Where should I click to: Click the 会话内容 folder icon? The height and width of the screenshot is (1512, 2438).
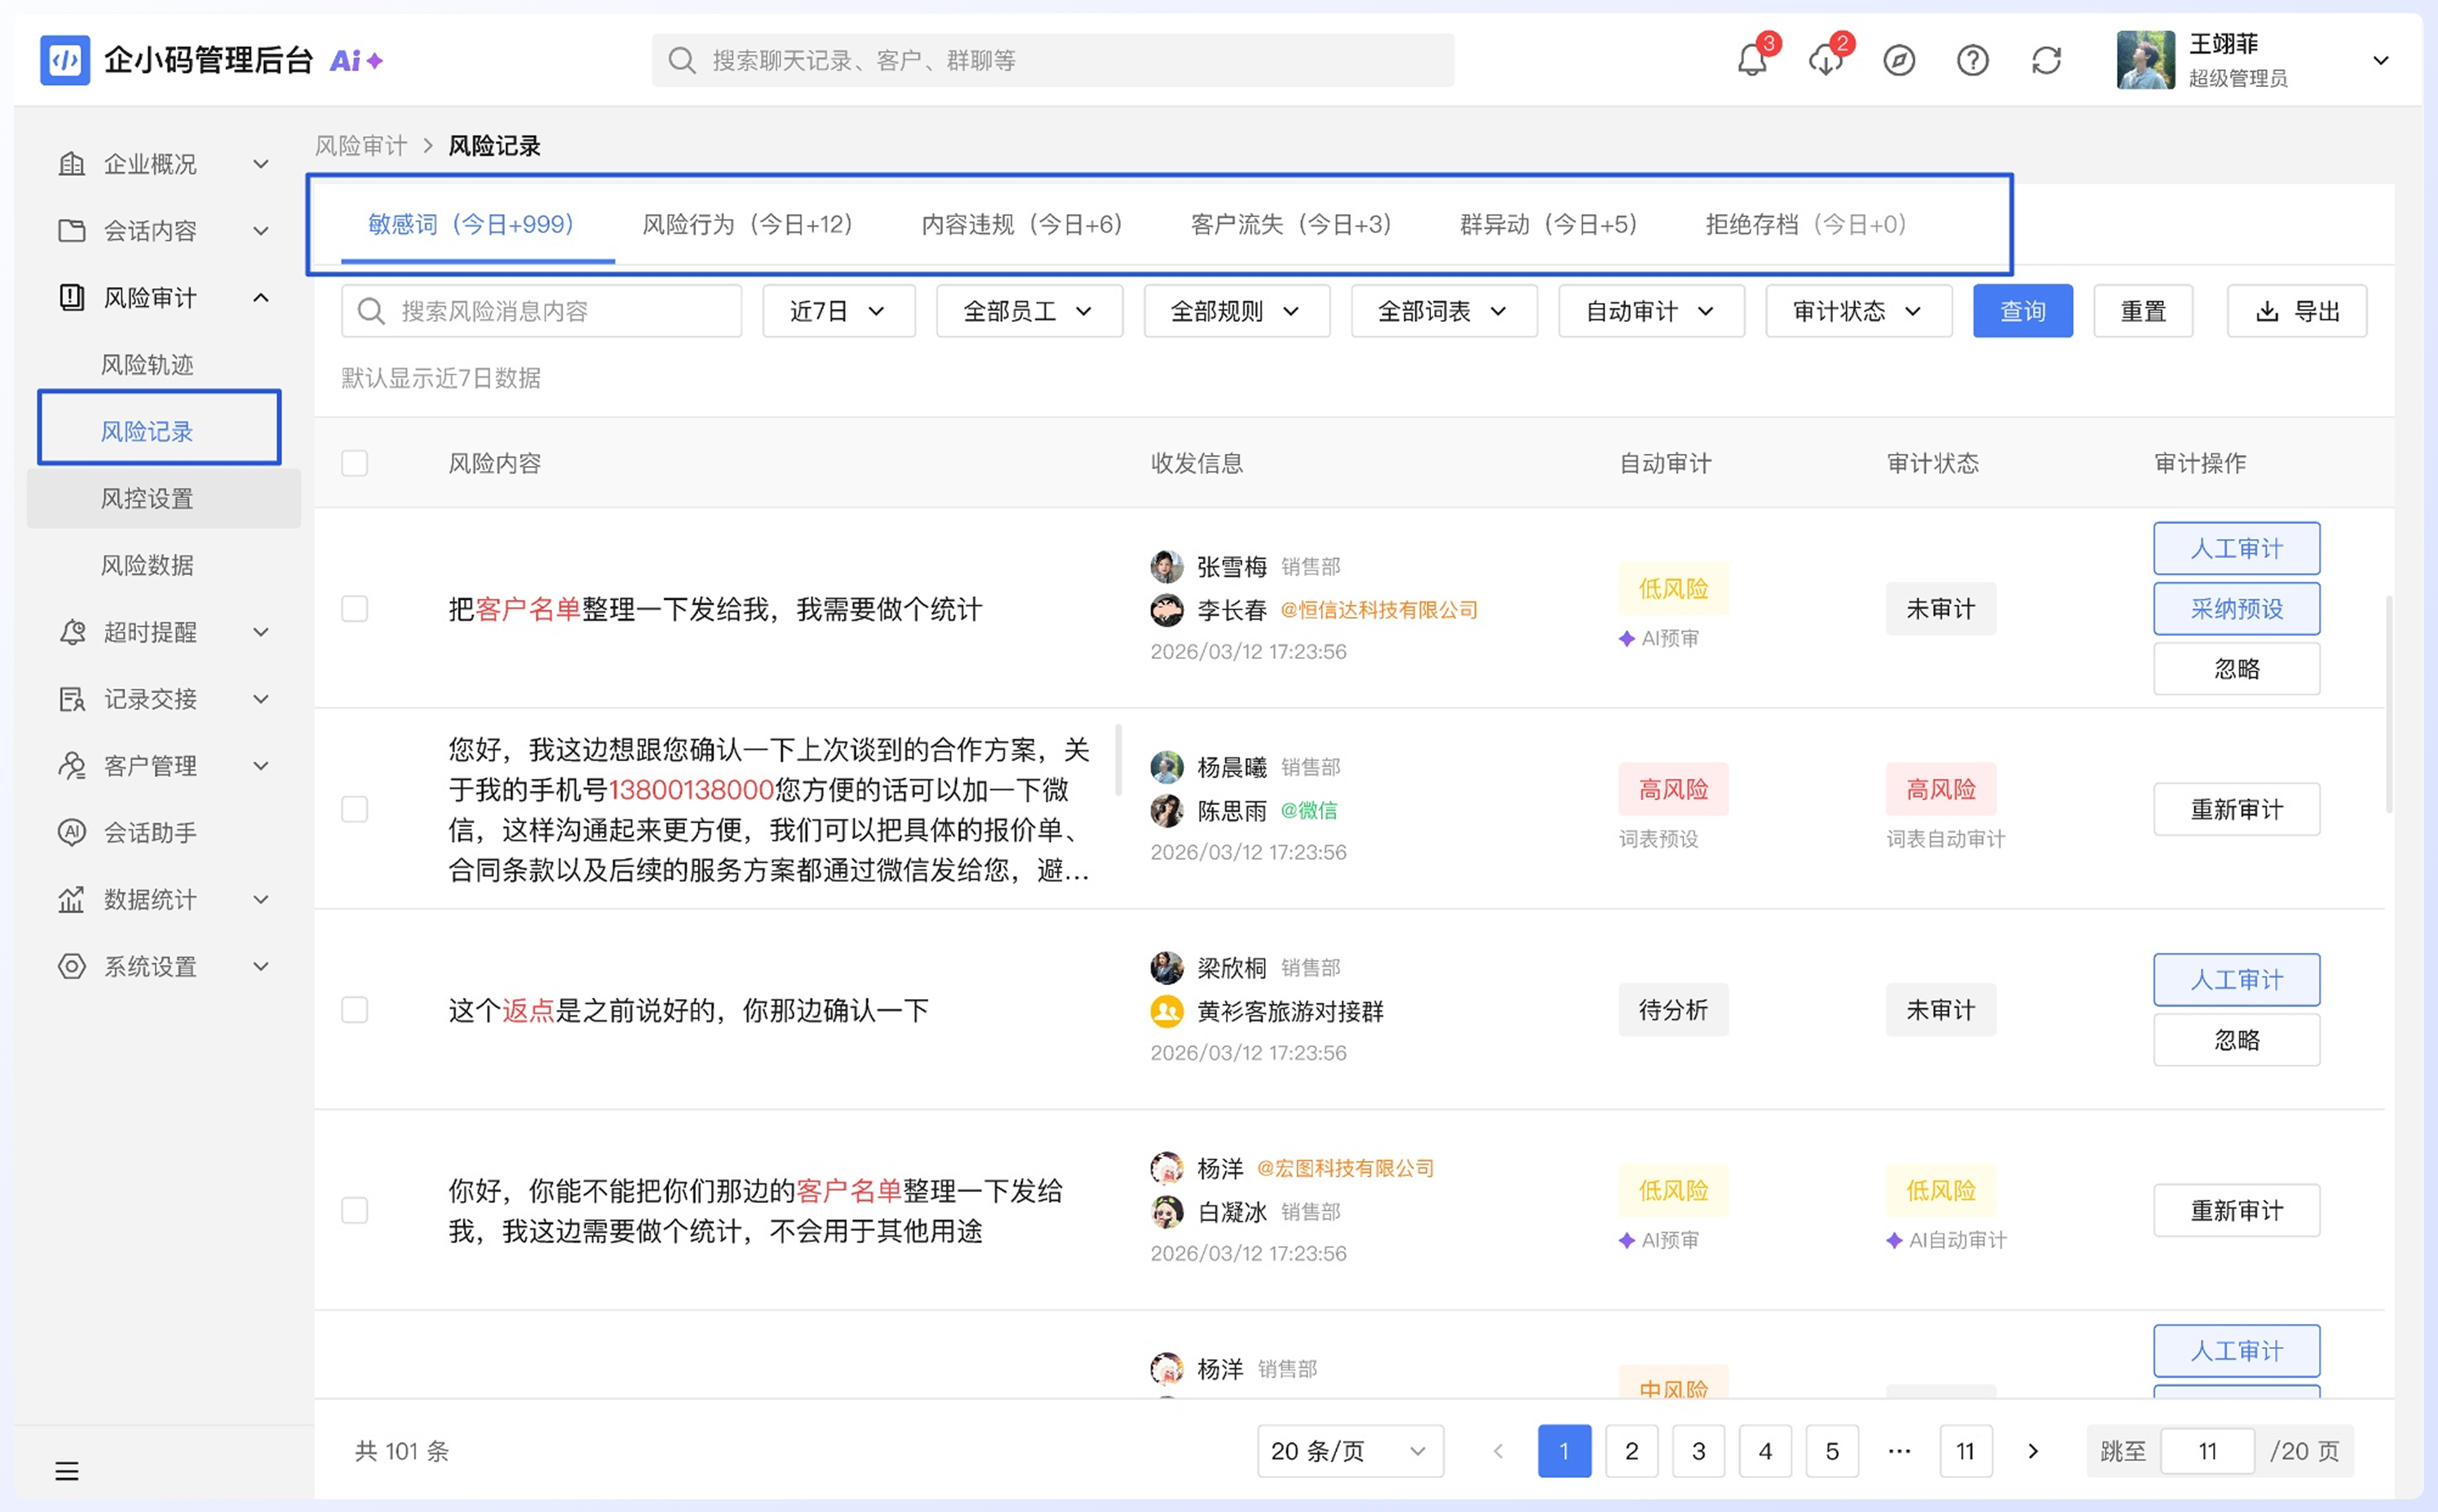(72, 230)
